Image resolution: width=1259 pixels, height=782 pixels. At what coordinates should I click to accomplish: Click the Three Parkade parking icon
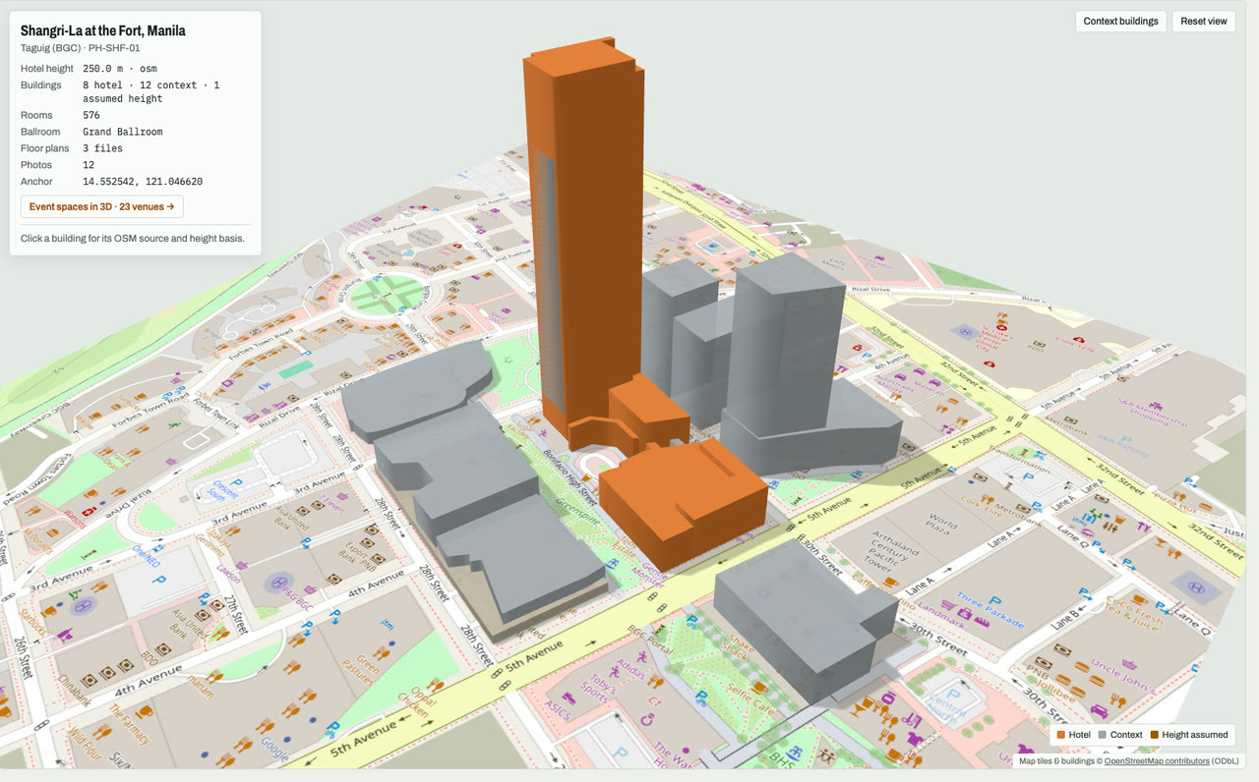[x=993, y=601]
